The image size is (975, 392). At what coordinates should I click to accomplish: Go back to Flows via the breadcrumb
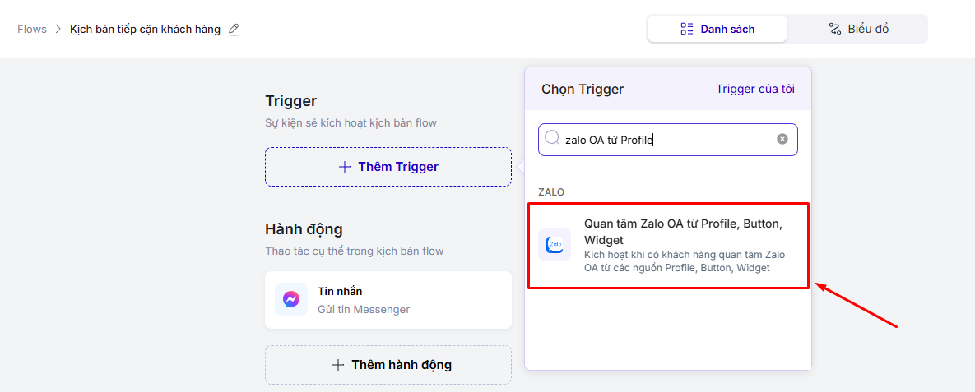[32, 30]
